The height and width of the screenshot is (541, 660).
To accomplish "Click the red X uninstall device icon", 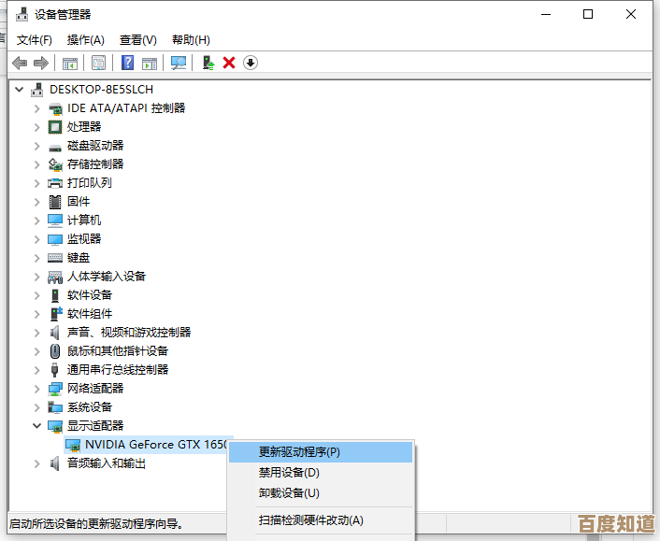I will (x=229, y=63).
